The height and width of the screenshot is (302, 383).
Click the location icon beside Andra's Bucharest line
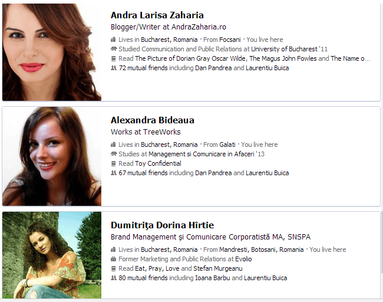[113, 40]
